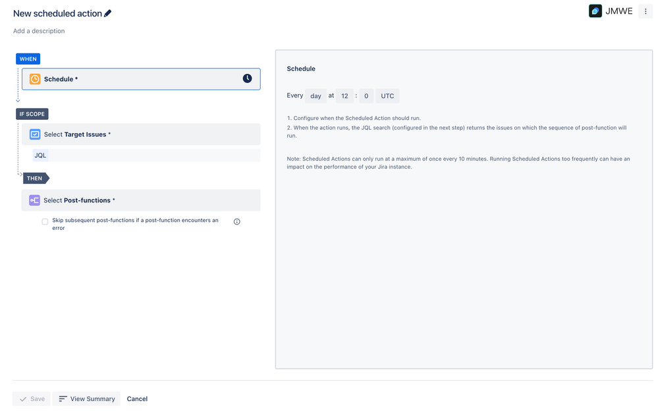Click the checkmark icon on the Save button
Image resolution: width=658 pixels, height=411 pixels.
23,398
